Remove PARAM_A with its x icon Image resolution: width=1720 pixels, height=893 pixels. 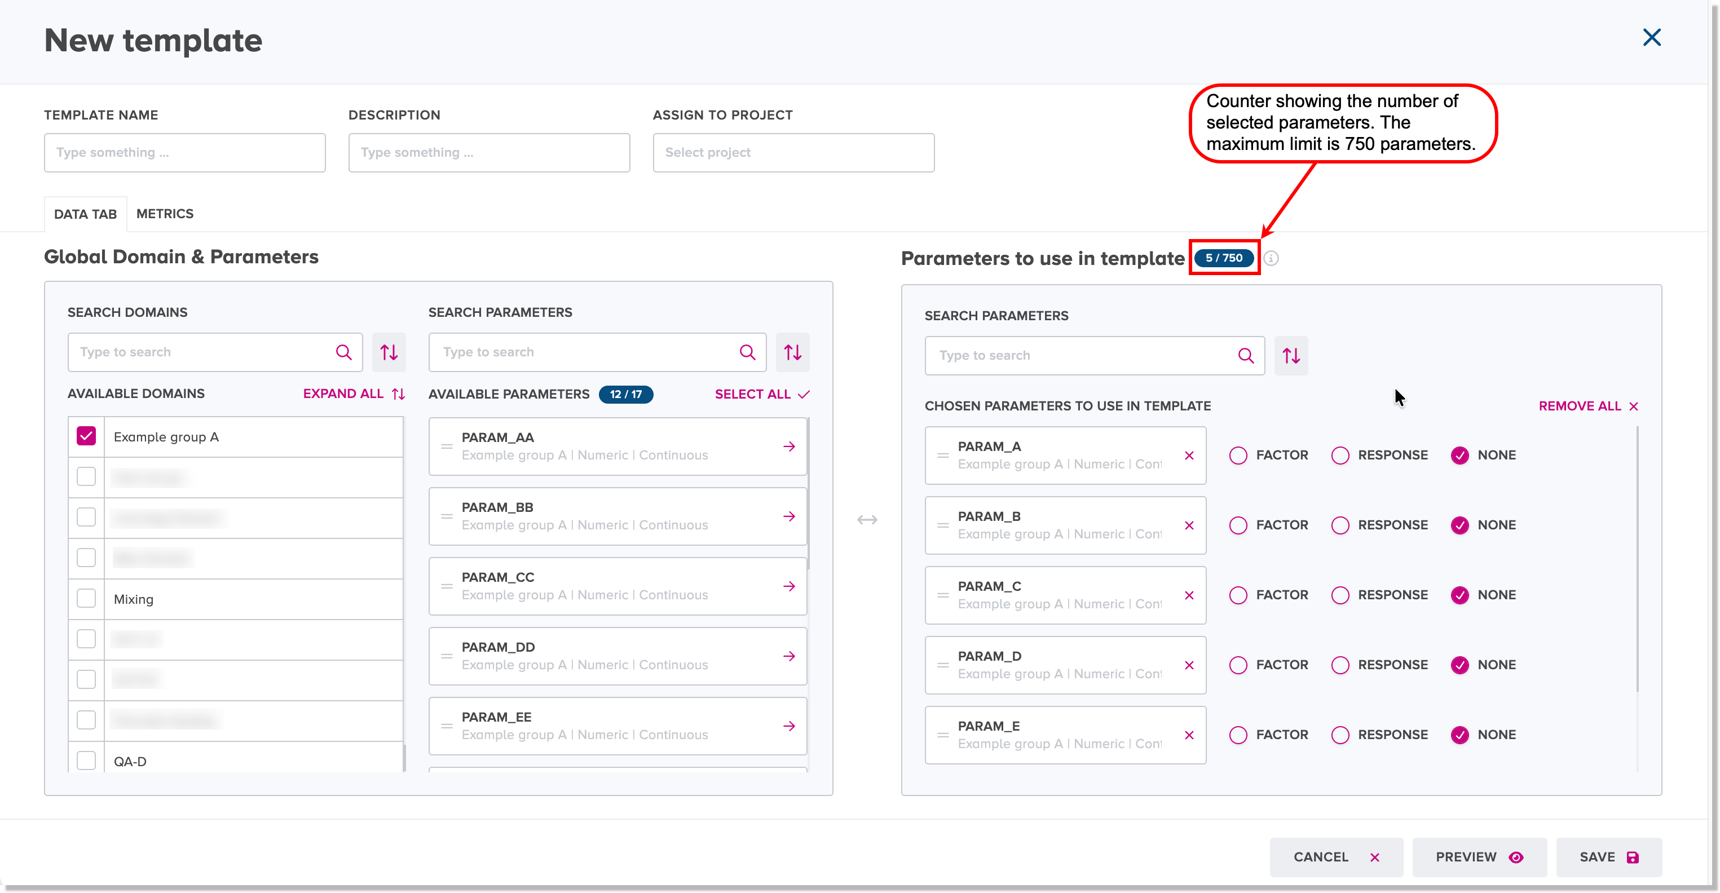coord(1189,455)
